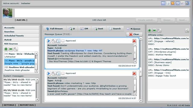The height and width of the screenshot is (108, 193).
Task: Copy the video marketing queued message
Action: click(59, 73)
